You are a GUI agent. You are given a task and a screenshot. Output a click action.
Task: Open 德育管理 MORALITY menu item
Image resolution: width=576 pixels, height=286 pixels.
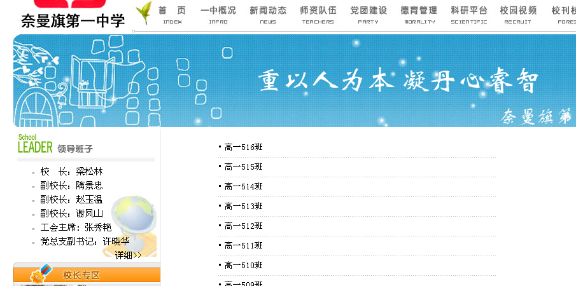click(419, 15)
